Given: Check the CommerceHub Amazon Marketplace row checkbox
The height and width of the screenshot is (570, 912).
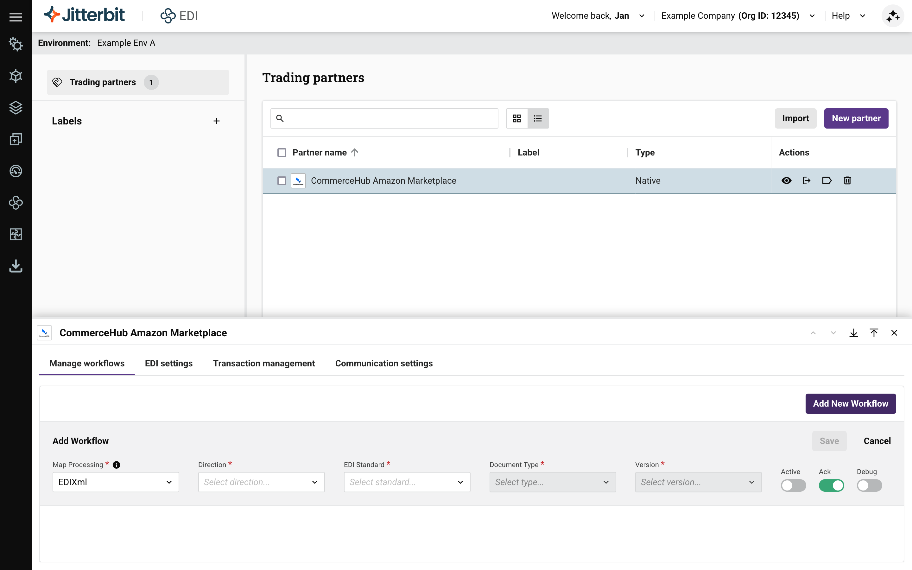Looking at the screenshot, I should pyautogui.click(x=282, y=180).
